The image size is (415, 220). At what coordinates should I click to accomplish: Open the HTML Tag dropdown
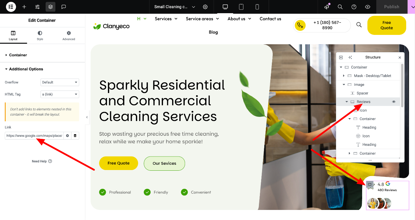click(x=60, y=94)
